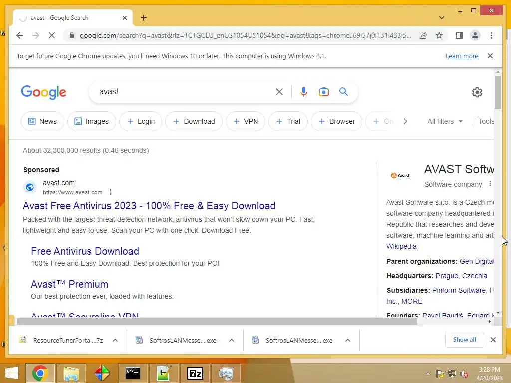The image size is (511, 383).
Task: Open knowledge panel more options dots
Action: [490, 184]
